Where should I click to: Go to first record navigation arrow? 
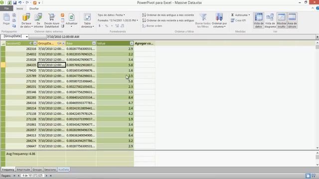coord(14,176)
